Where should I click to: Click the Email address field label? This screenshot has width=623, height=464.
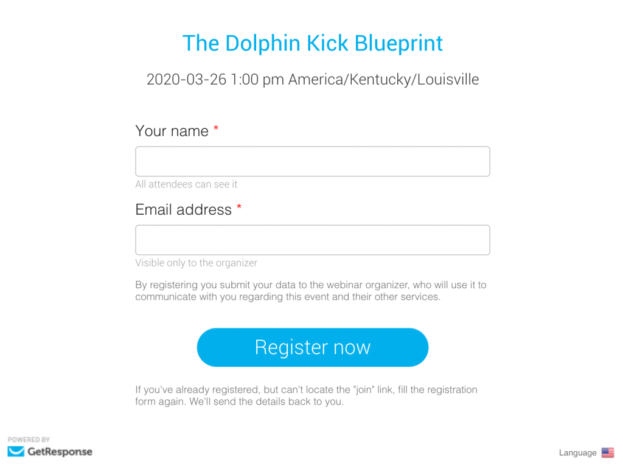click(183, 210)
